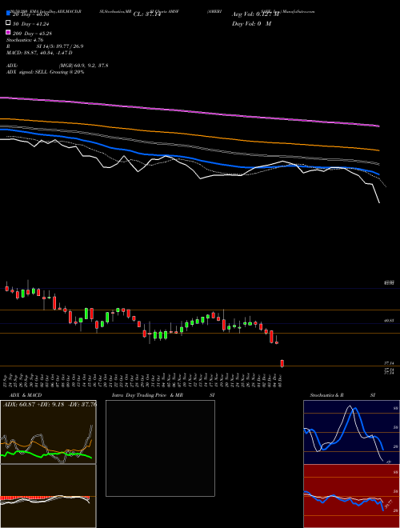Click the end of blue 20-day line

coord(378,174)
